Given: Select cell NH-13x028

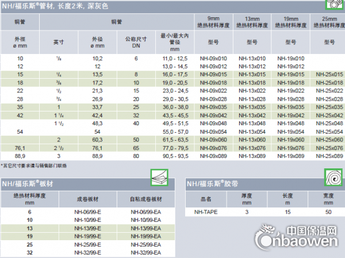Looking at the screenshot, I should [252, 99].
